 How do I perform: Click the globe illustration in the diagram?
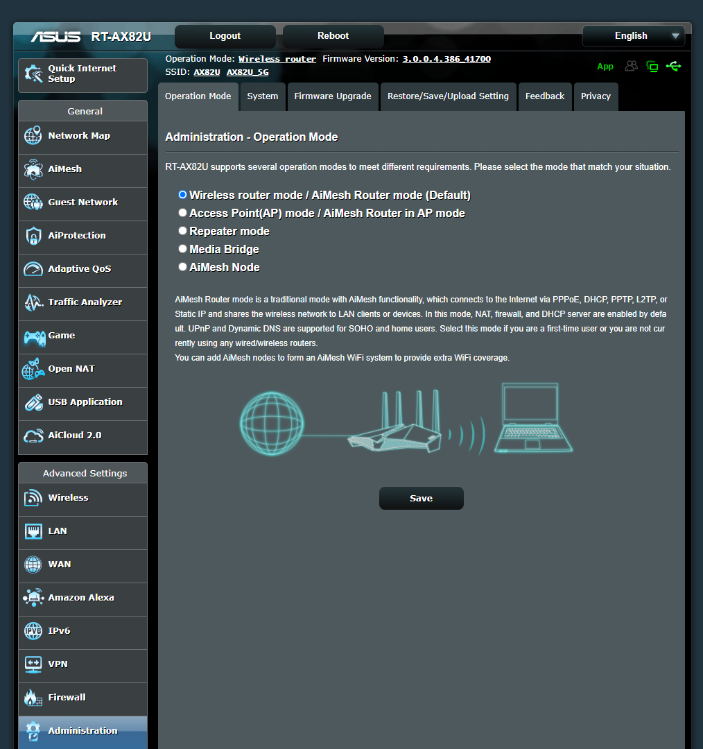(271, 423)
